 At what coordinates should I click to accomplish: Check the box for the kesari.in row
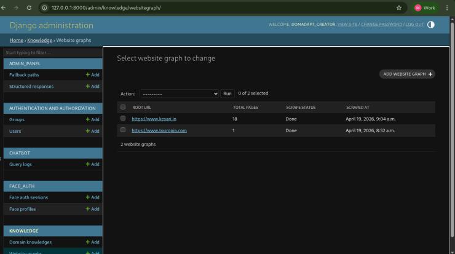[x=123, y=119]
